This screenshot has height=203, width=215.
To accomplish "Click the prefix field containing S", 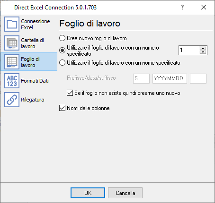I will (141, 78).
